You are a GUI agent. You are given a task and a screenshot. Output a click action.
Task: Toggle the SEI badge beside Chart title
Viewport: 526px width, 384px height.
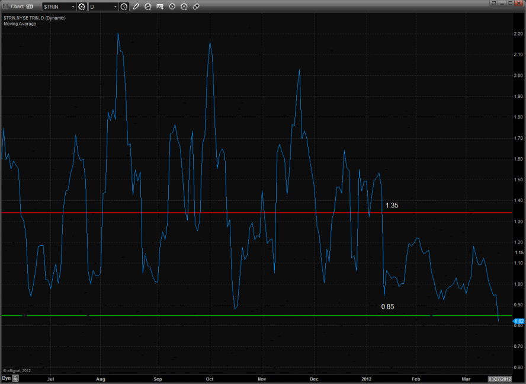pos(30,7)
